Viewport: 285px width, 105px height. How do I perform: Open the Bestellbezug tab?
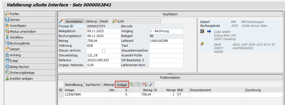tap(74, 85)
